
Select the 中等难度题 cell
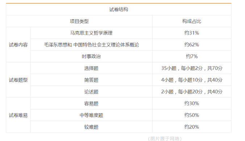[91, 115]
